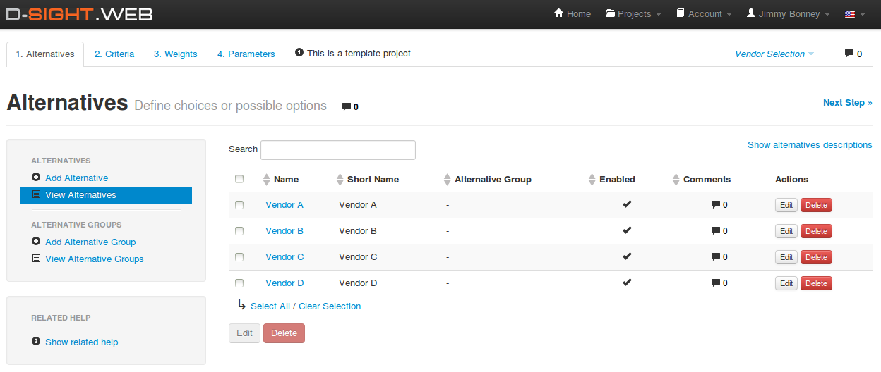Click the Enabled checkmark for Vendor B

tap(627, 230)
